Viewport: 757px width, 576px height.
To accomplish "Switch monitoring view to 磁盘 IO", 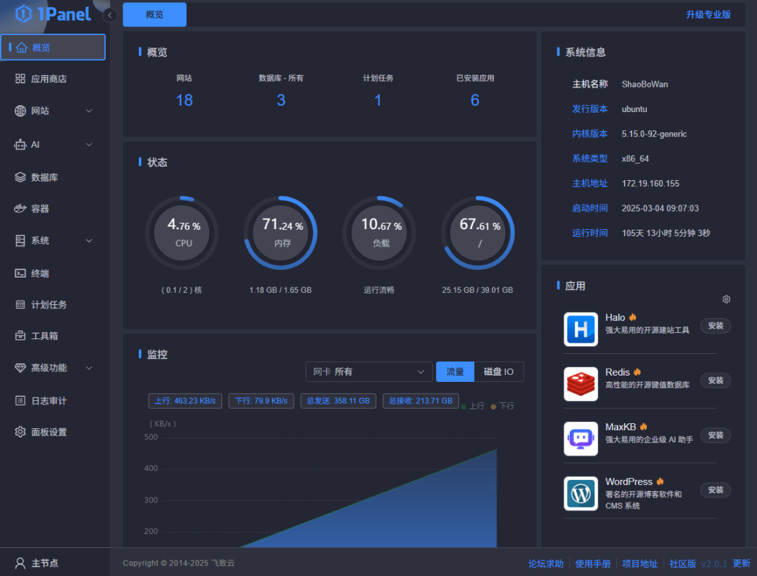I will pyautogui.click(x=499, y=371).
